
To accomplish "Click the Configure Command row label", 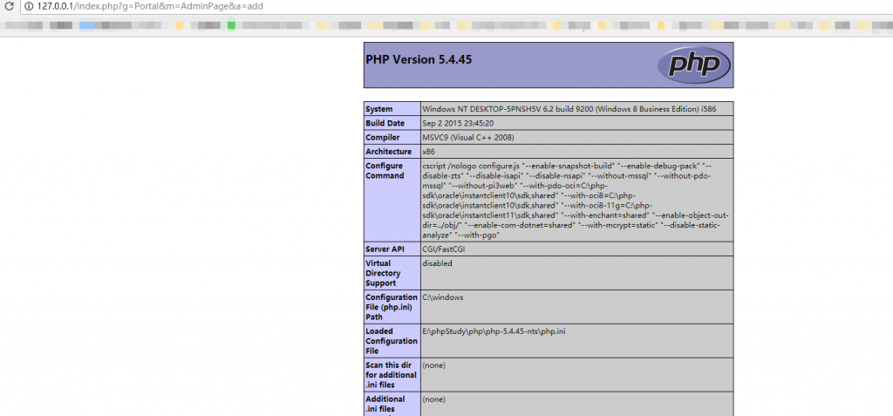I will [385, 170].
